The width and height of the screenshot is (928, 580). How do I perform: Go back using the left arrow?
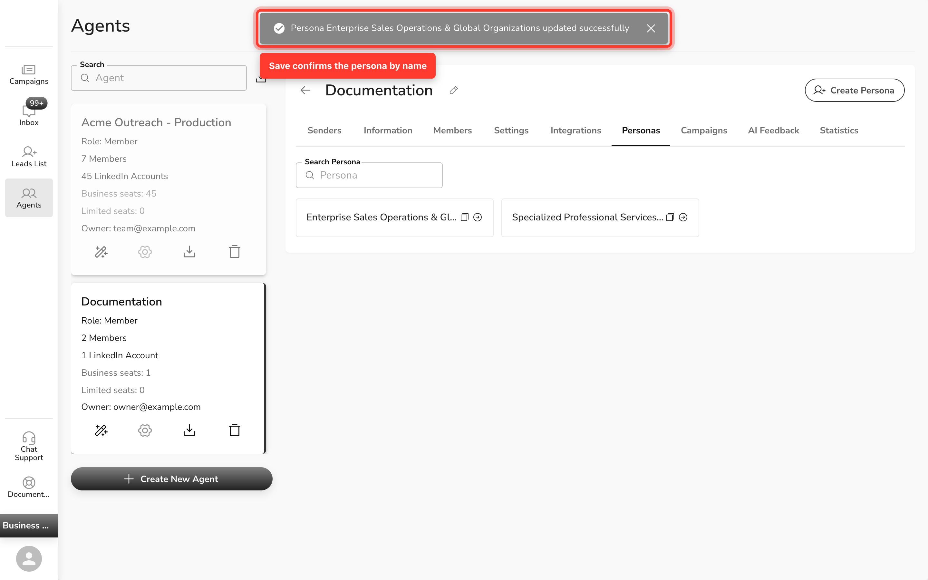[x=305, y=90]
